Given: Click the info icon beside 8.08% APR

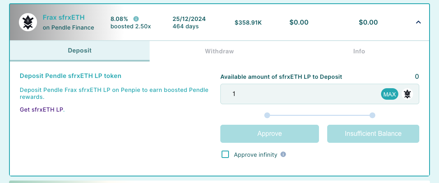Looking at the screenshot, I should [136, 19].
